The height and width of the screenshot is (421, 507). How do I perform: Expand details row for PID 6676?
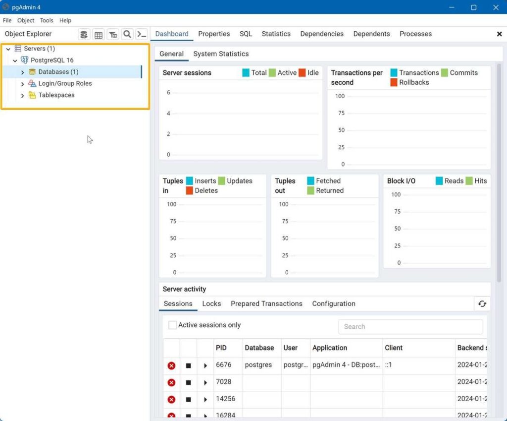(205, 365)
